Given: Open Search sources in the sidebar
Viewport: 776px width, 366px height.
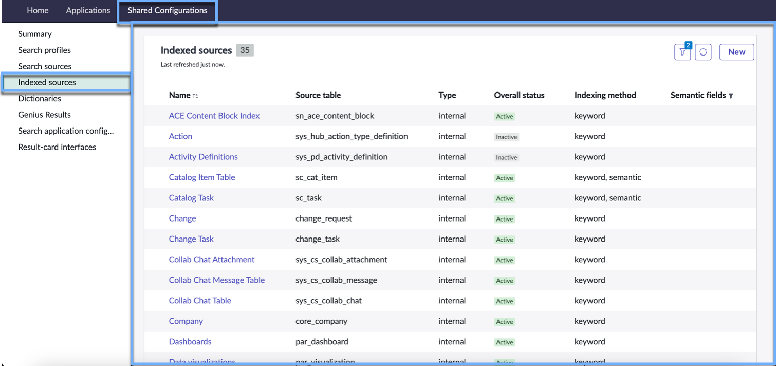Looking at the screenshot, I should coord(45,66).
